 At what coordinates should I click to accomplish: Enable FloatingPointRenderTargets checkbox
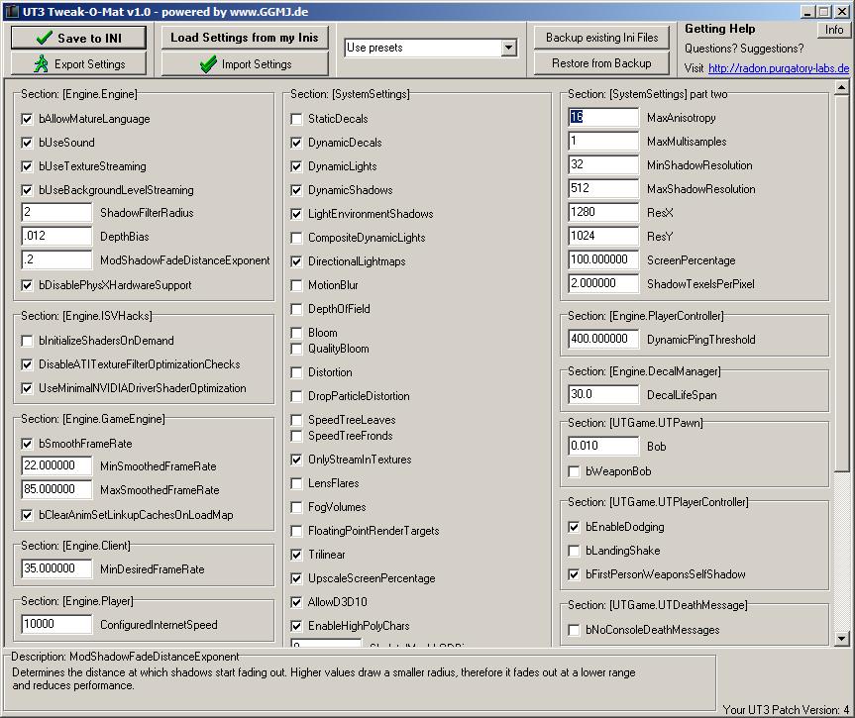[296, 531]
